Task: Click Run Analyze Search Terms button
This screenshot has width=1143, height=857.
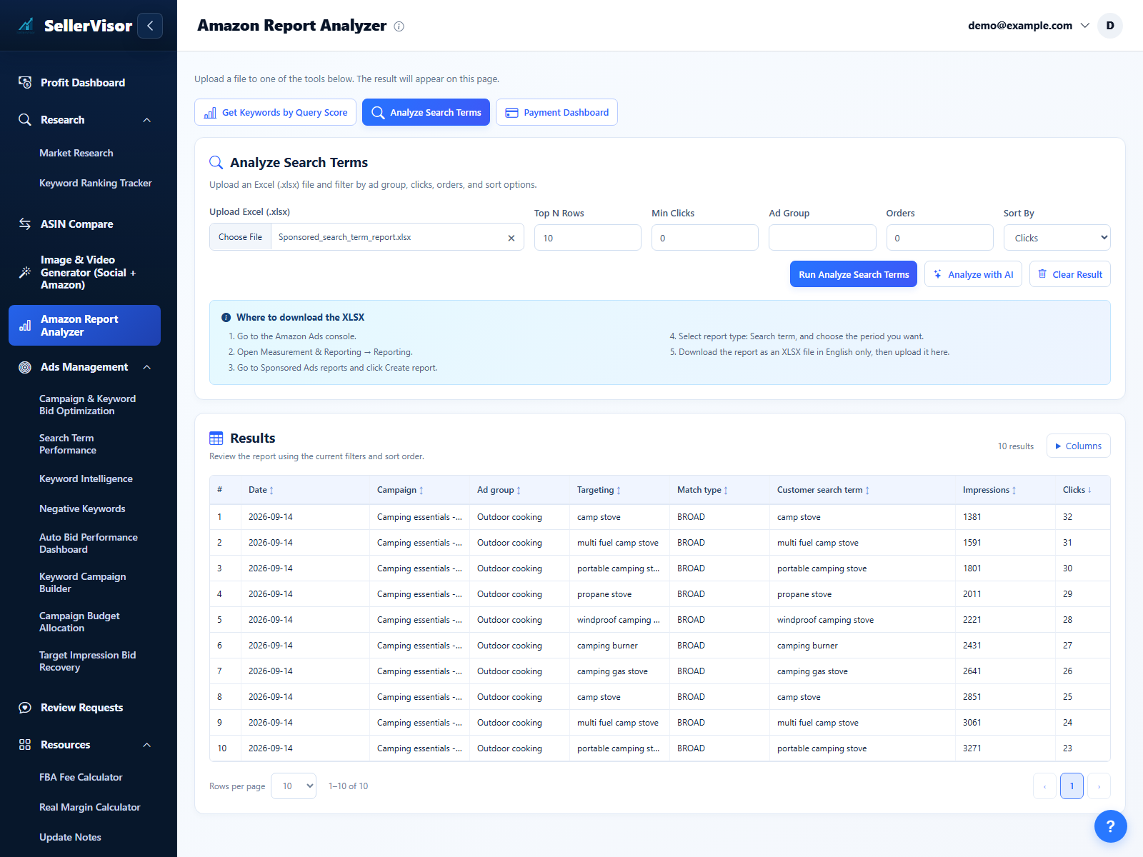Action: [854, 274]
